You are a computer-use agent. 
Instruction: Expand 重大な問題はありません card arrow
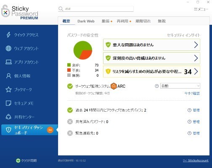(x=196, y=45)
